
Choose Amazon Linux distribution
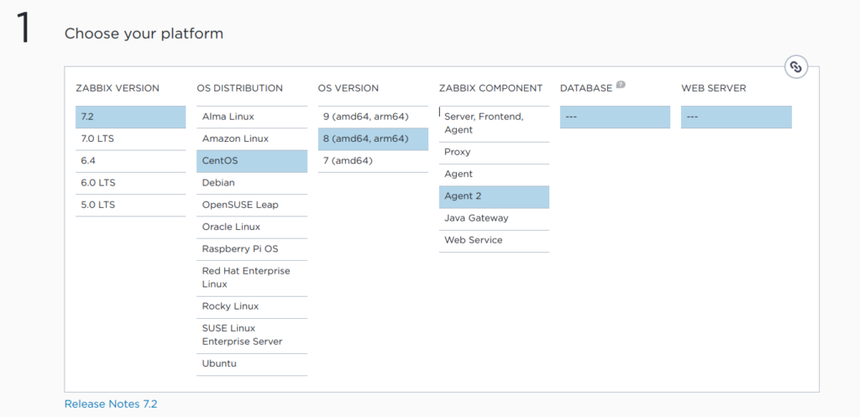(251, 139)
